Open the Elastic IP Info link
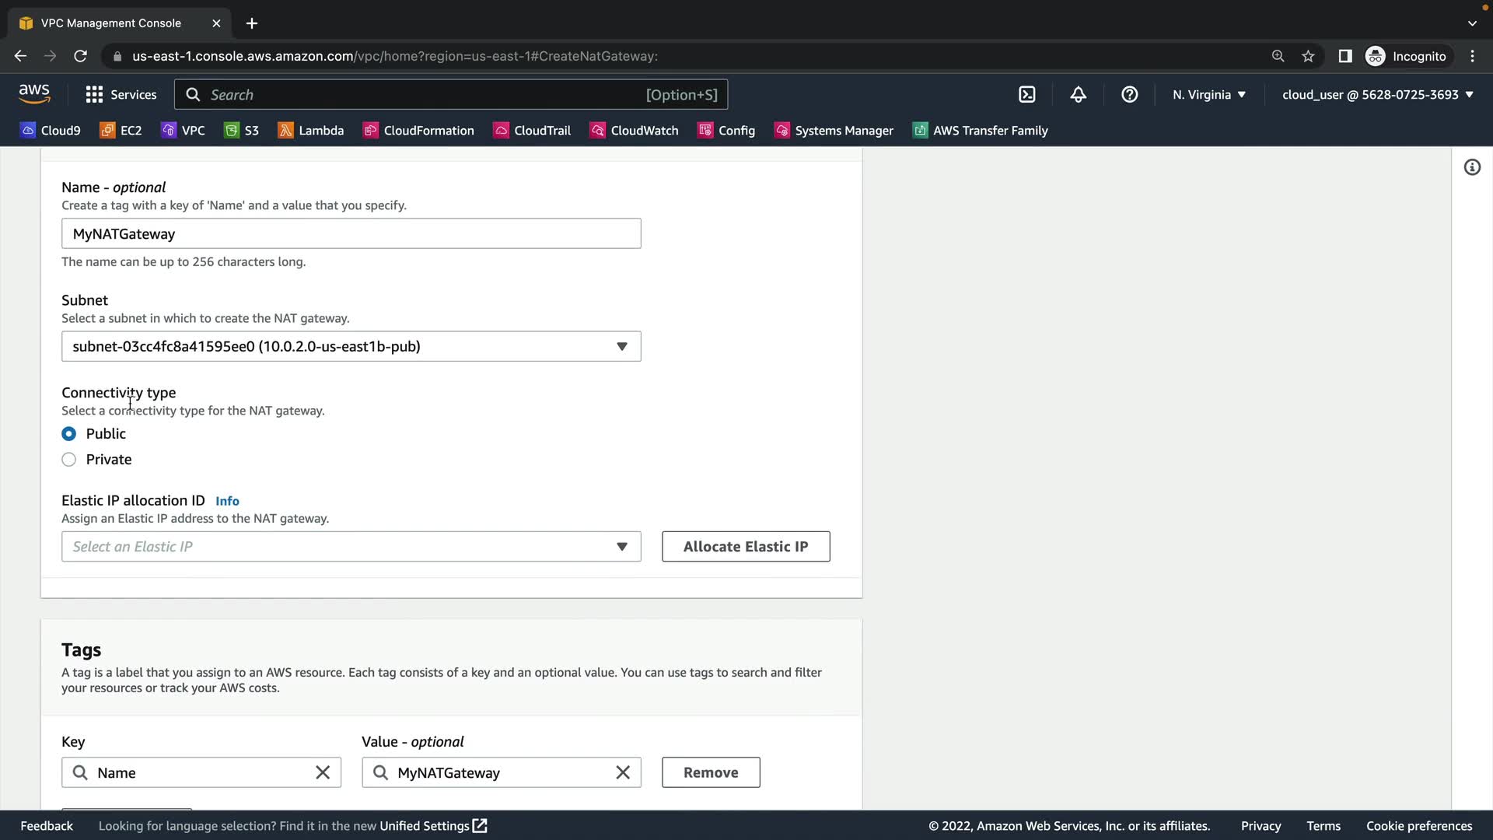The image size is (1493, 840). pos(227,501)
